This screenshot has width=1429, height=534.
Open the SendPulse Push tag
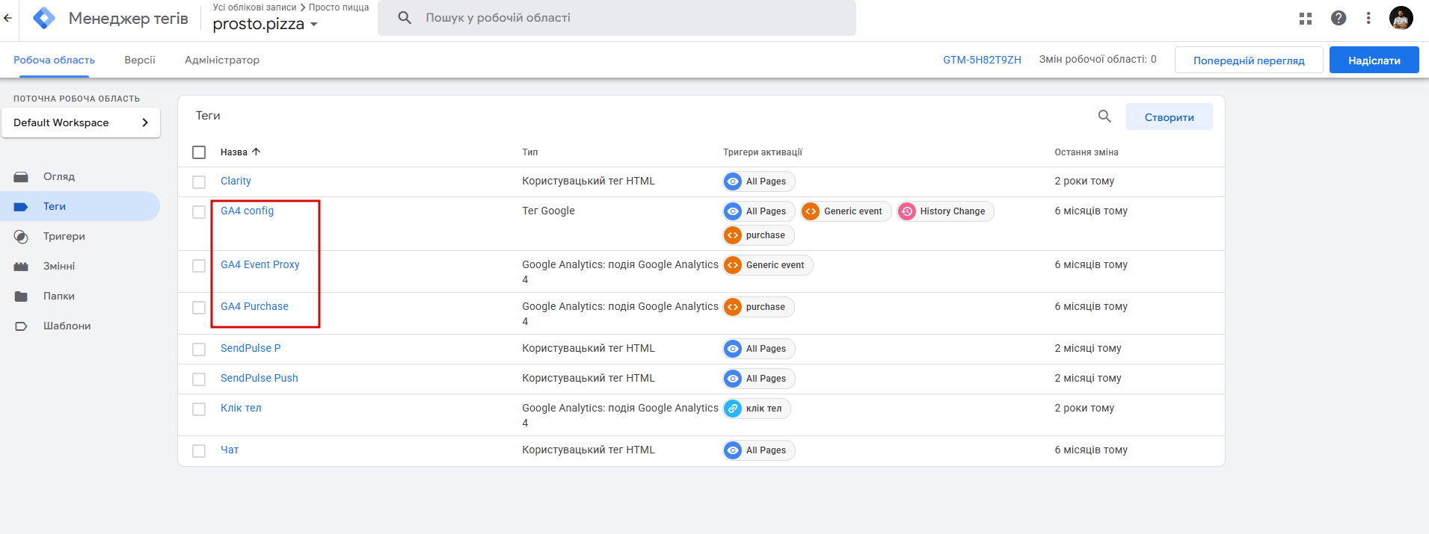coord(259,378)
